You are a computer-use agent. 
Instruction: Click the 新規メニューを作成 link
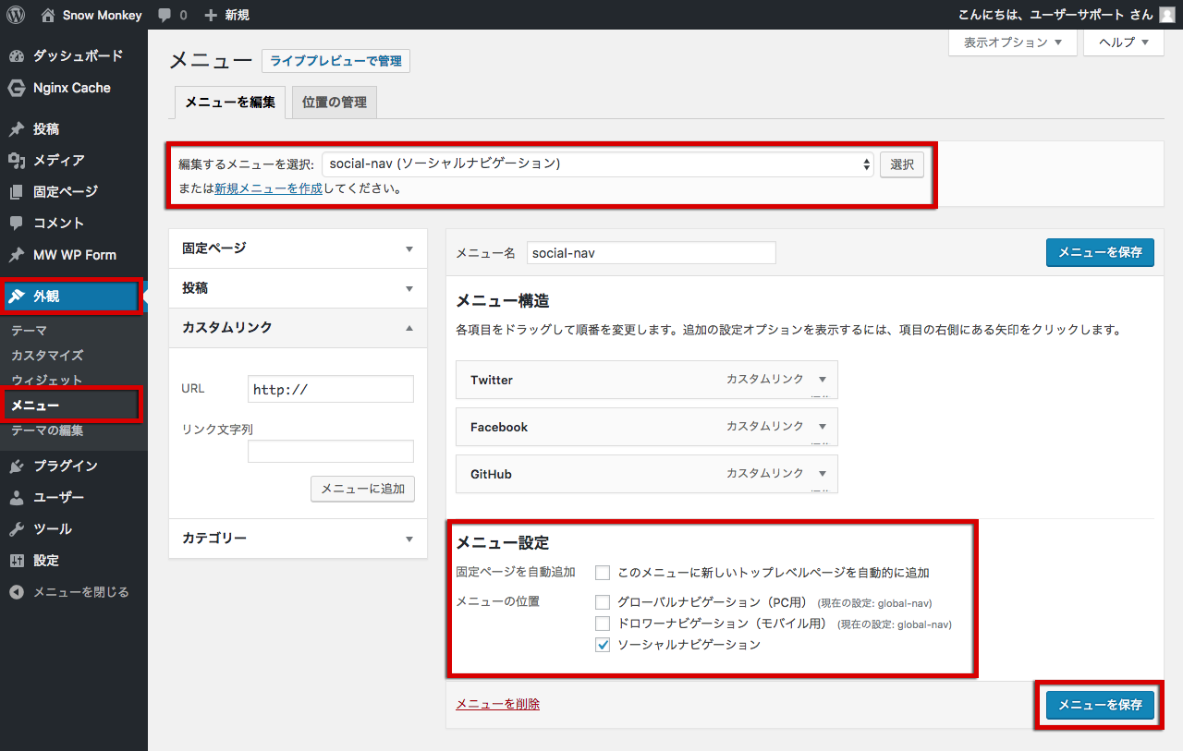[x=268, y=188]
